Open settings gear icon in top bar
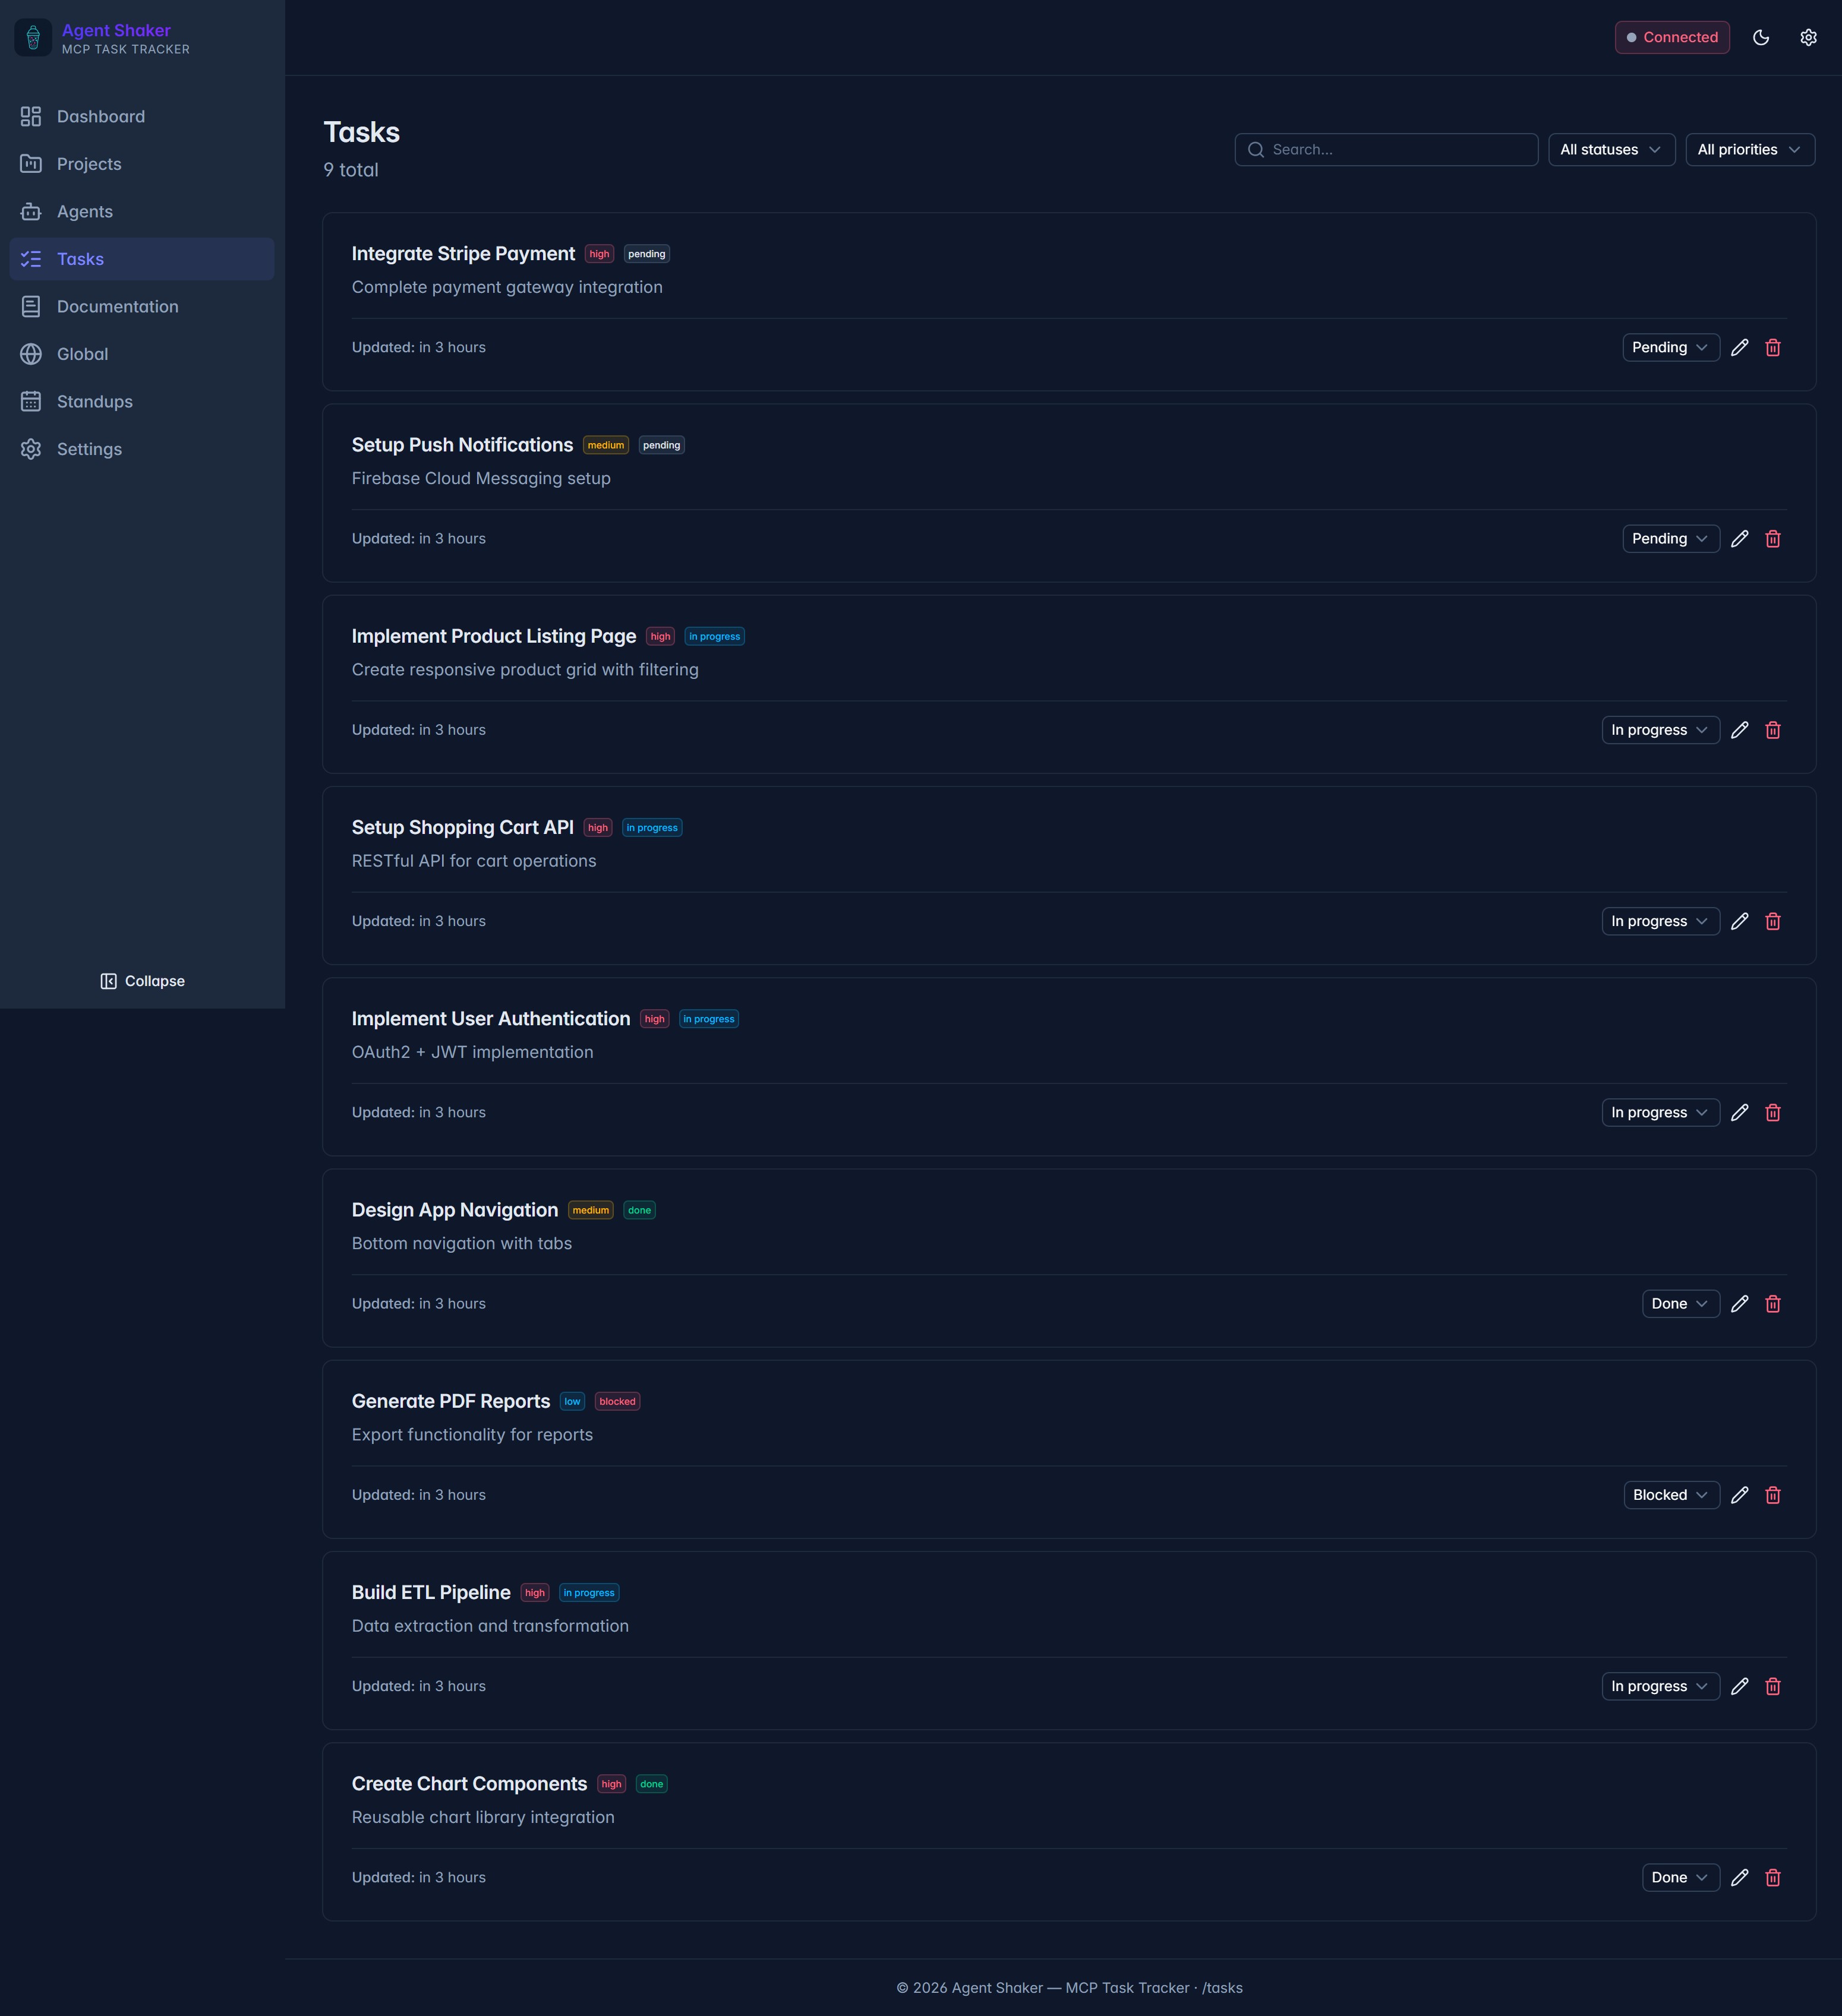The width and height of the screenshot is (1842, 2016). pos(1808,37)
